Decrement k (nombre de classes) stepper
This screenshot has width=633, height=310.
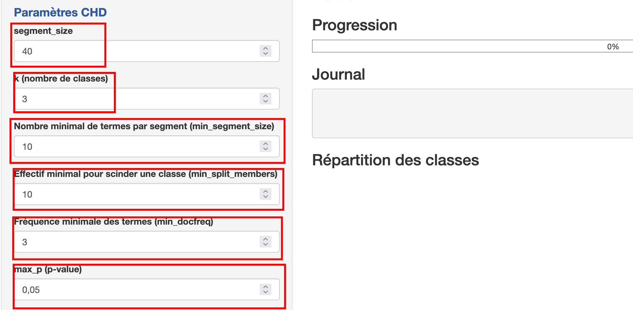click(266, 101)
